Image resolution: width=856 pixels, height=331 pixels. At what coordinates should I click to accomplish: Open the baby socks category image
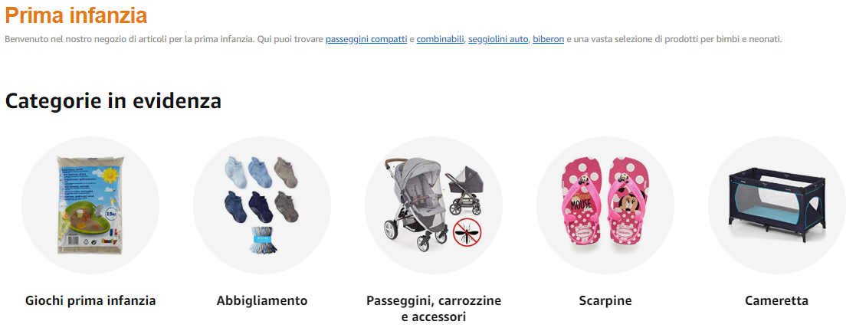[x=261, y=205]
